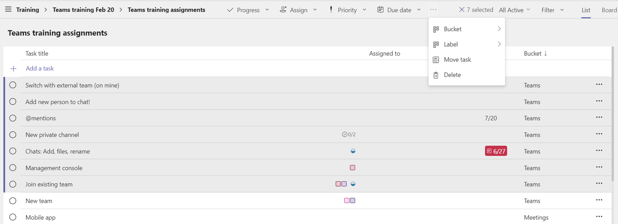
Task: Open more options for the Mobile app task
Action: (599, 217)
